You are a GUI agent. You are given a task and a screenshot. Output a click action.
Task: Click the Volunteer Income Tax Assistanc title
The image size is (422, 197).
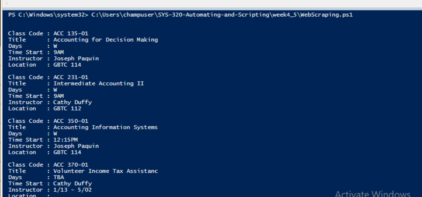coord(105,171)
